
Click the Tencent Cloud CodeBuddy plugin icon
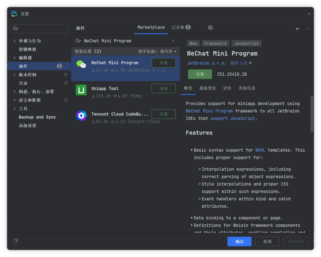81,115
